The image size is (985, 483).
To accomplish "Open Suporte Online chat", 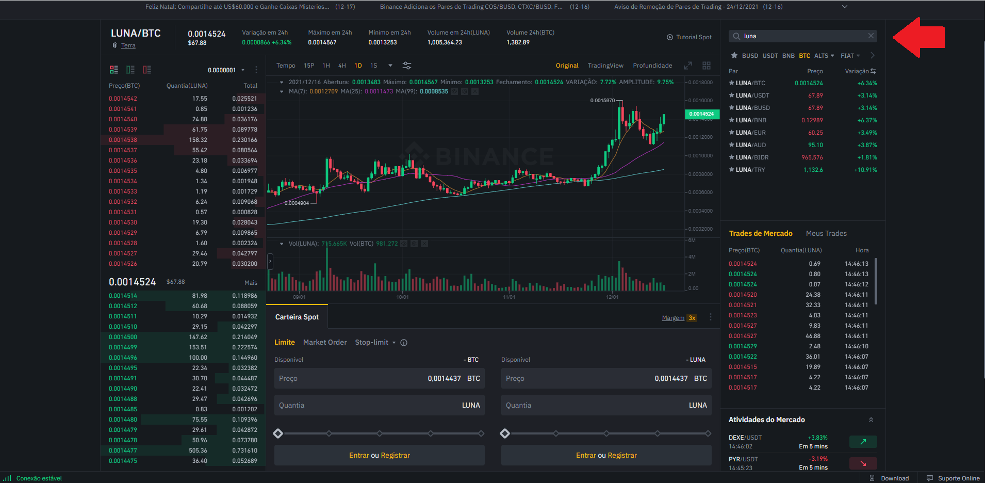I will [x=953, y=478].
